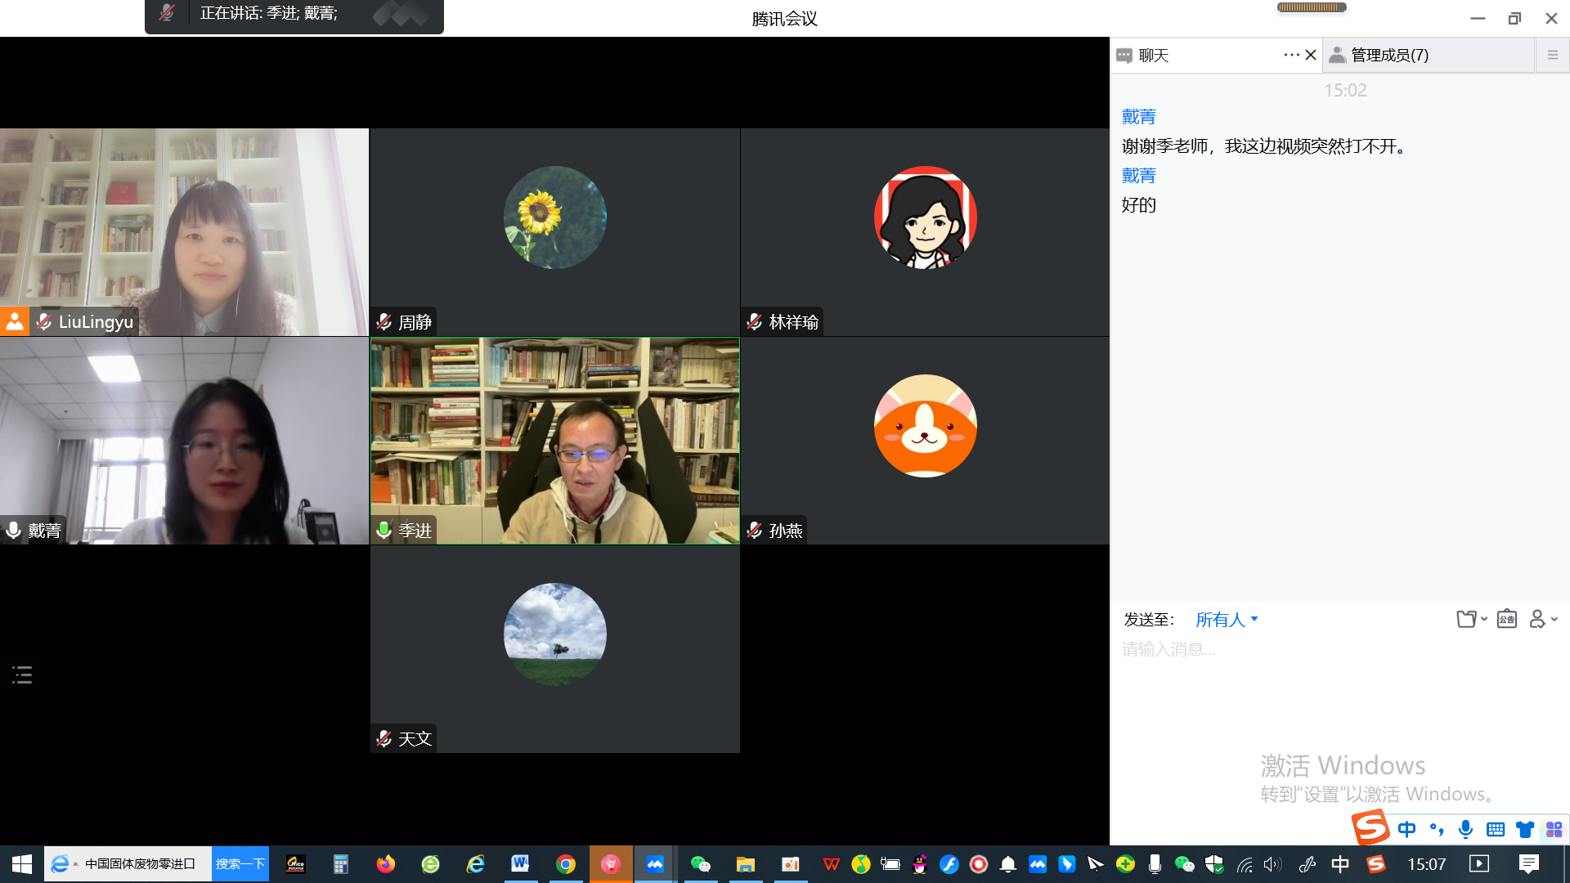Screen dimensions: 1570x883
Task: Select the 季进 video thumbnail
Action: click(x=554, y=441)
